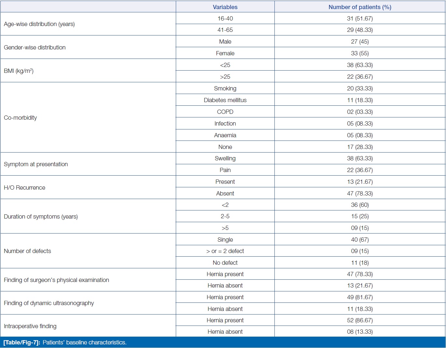Click the '41-65' age group cell
This screenshot has width=446, height=348.
225,30
